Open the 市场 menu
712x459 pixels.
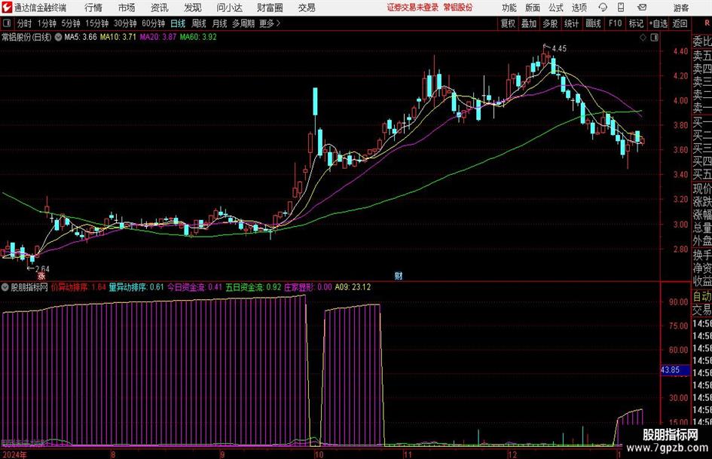point(127,8)
